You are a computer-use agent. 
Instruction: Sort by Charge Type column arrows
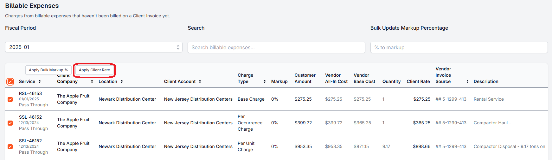click(x=265, y=81)
